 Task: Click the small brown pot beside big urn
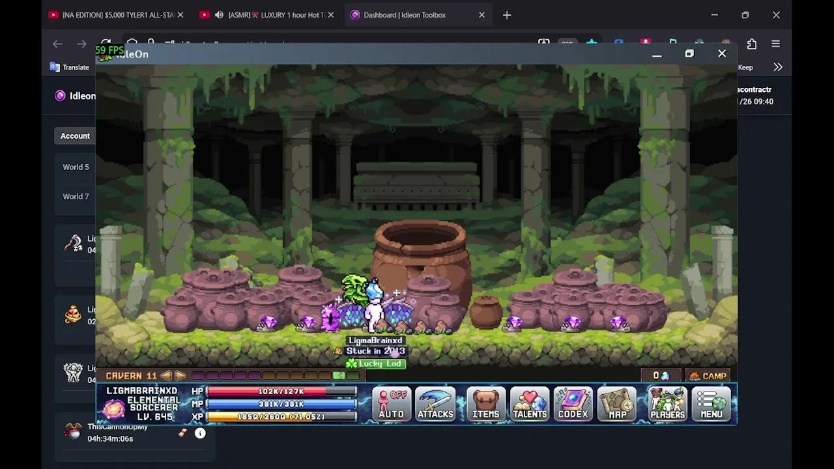pyautogui.click(x=485, y=313)
